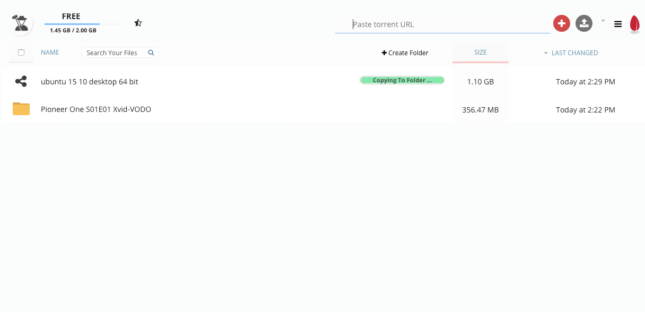Click Create Folder button
Screen dimensions: 645x312
(x=405, y=53)
